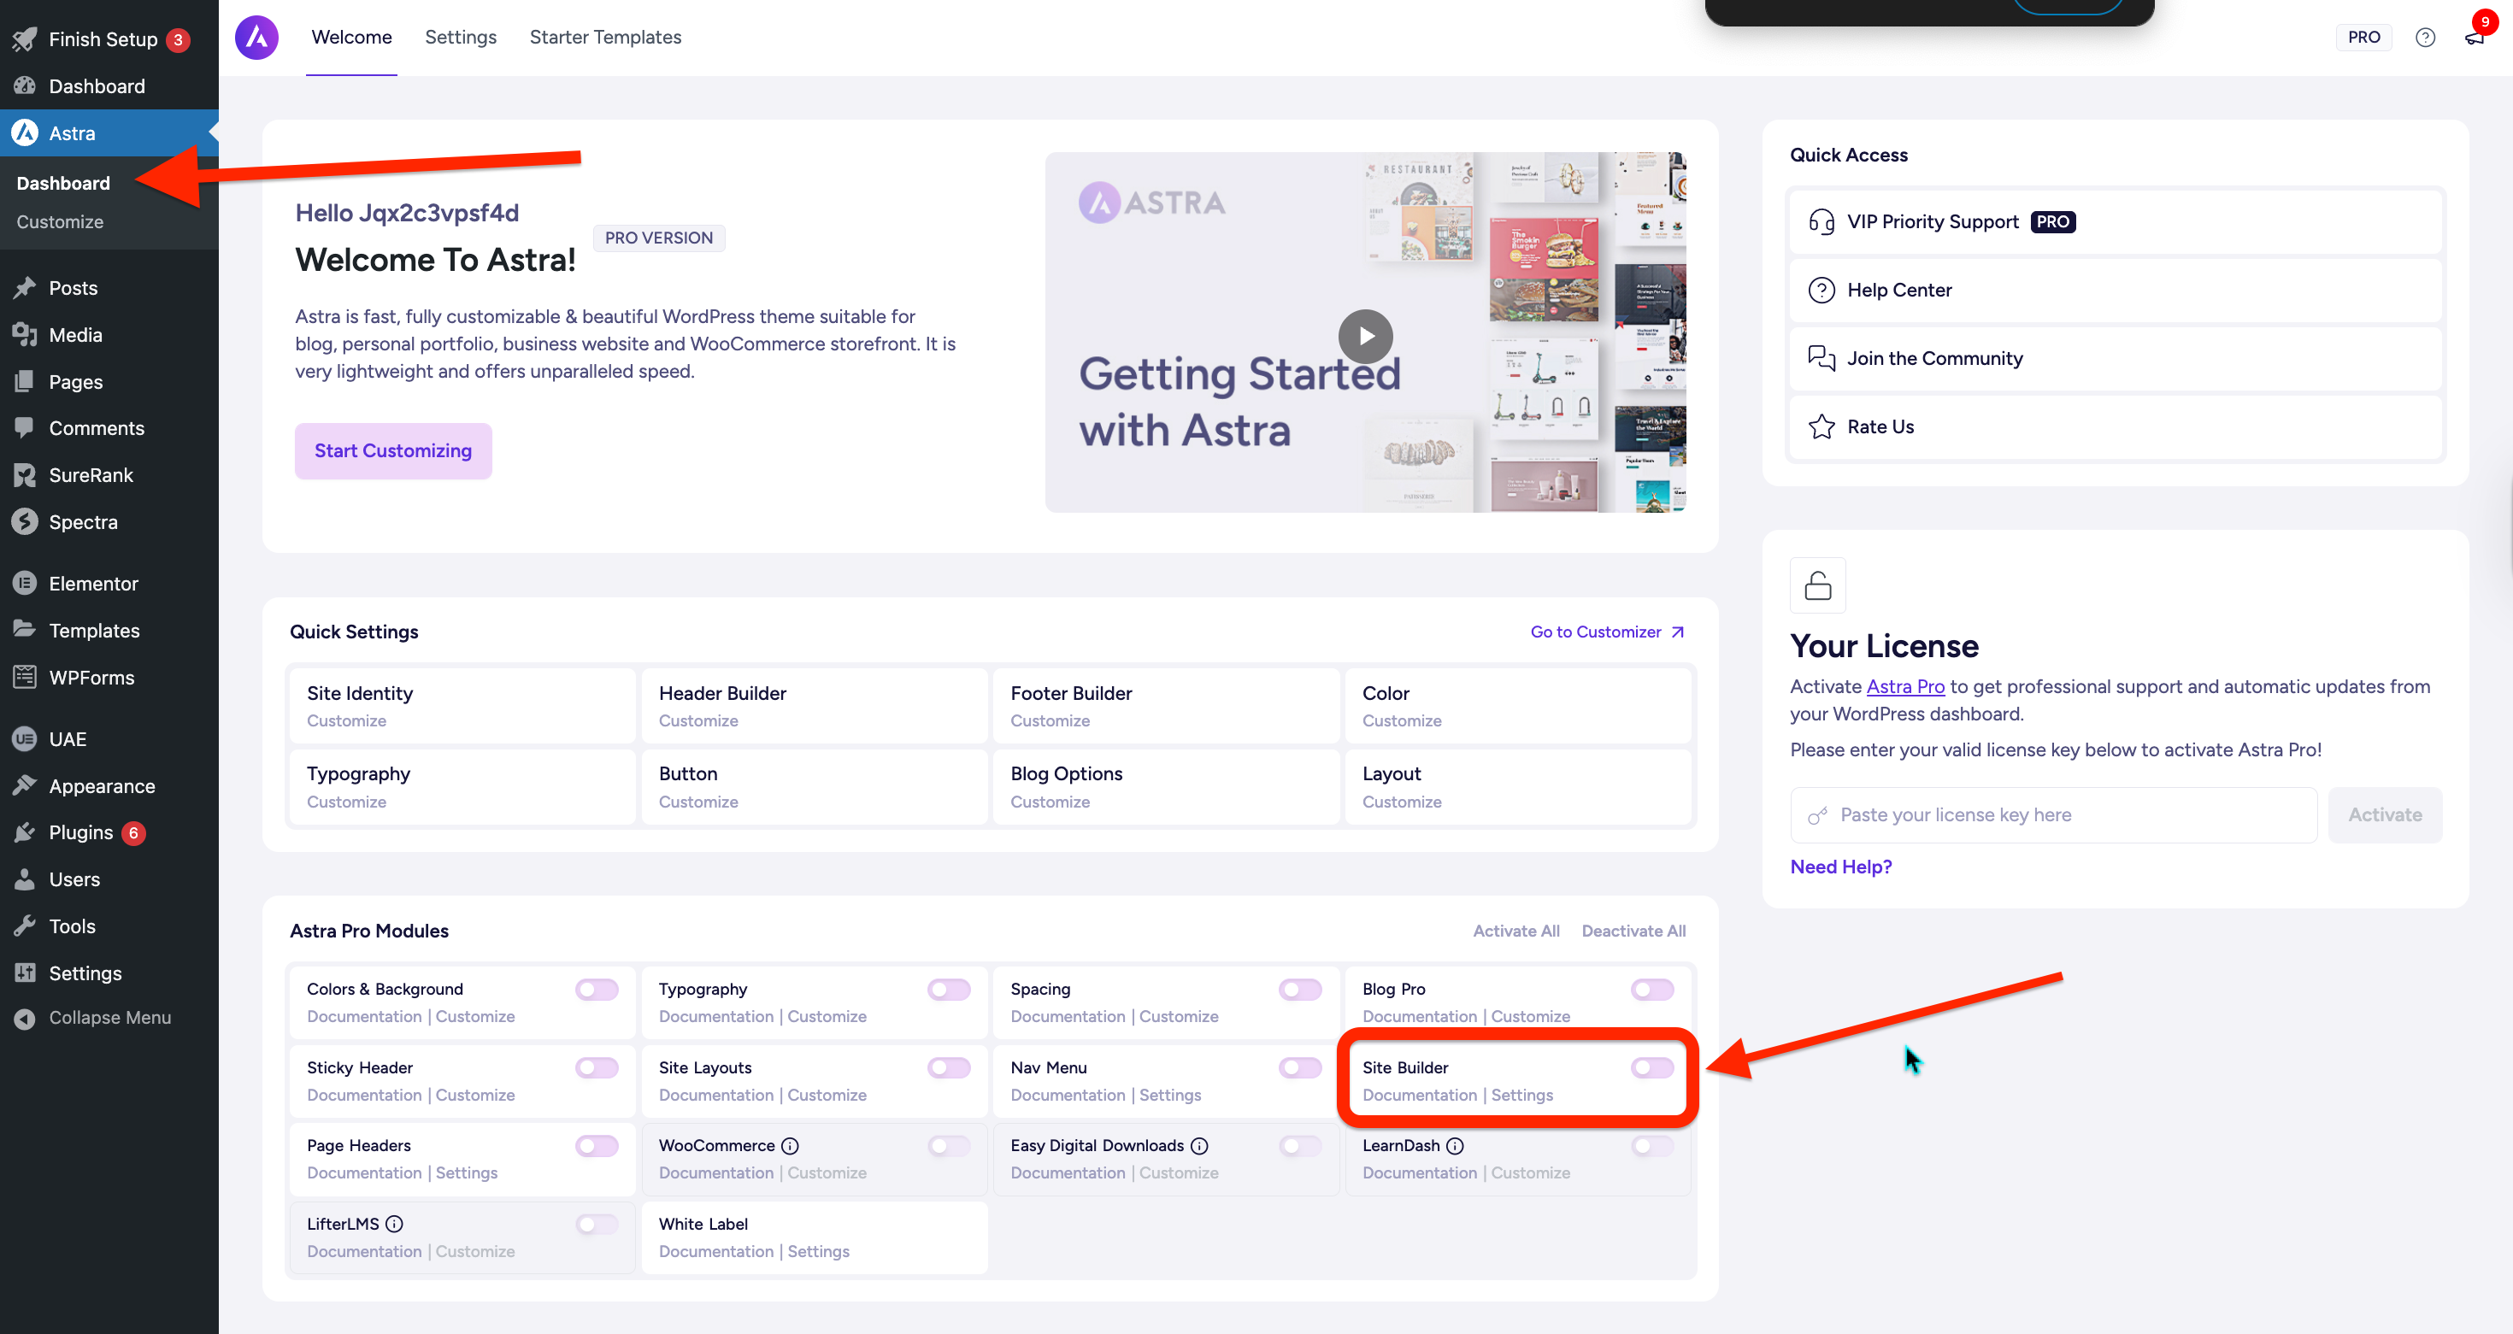
Task: Open the help question mark icon
Action: (2424, 37)
